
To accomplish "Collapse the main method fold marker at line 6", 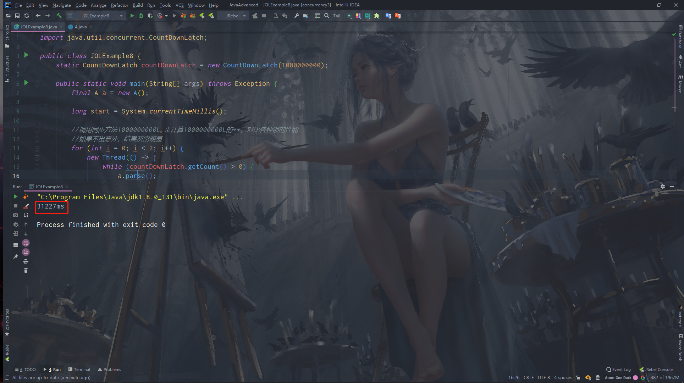I will click(x=37, y=84).
